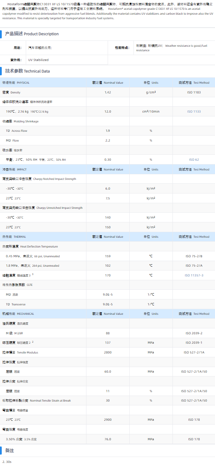Click the ISO 2039-2 hardness test method
The height and width of the screenshot is (465, 215).
point(194,333)
